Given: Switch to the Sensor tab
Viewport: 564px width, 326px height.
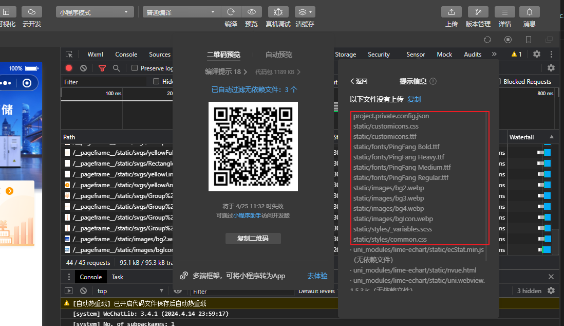Looking at the screenshot, I should point(416,55).
